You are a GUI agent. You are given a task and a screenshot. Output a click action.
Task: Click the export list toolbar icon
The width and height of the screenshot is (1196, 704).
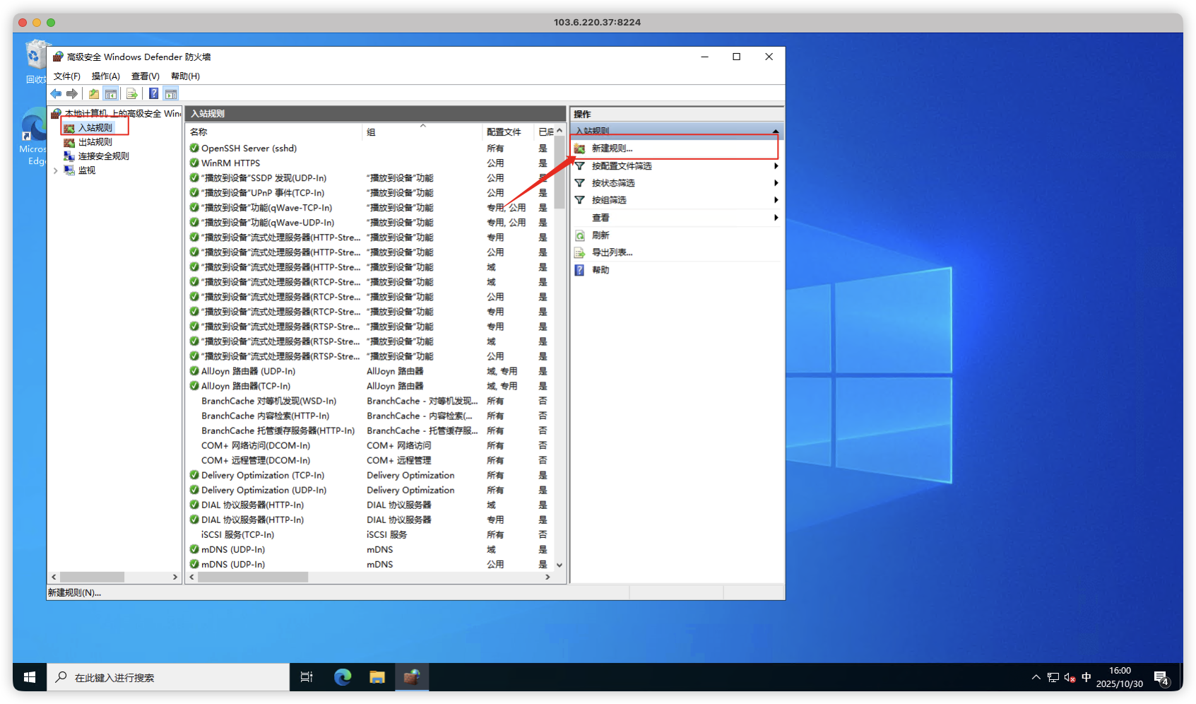(x=131, y=94)
